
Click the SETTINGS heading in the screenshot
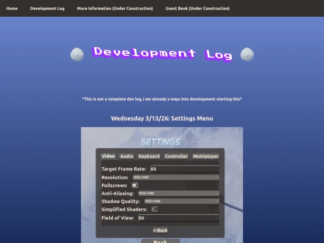click(x=160, y=142)
